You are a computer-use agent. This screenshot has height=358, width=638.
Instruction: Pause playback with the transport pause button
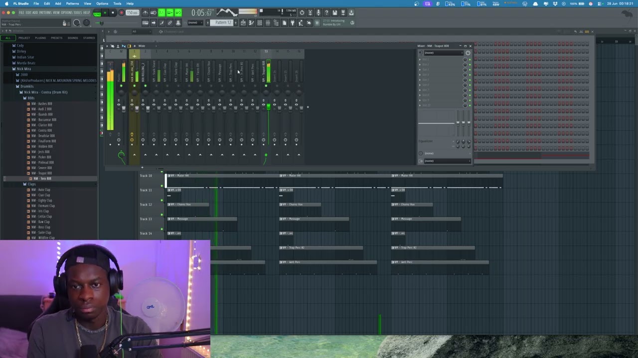(105, 12)
